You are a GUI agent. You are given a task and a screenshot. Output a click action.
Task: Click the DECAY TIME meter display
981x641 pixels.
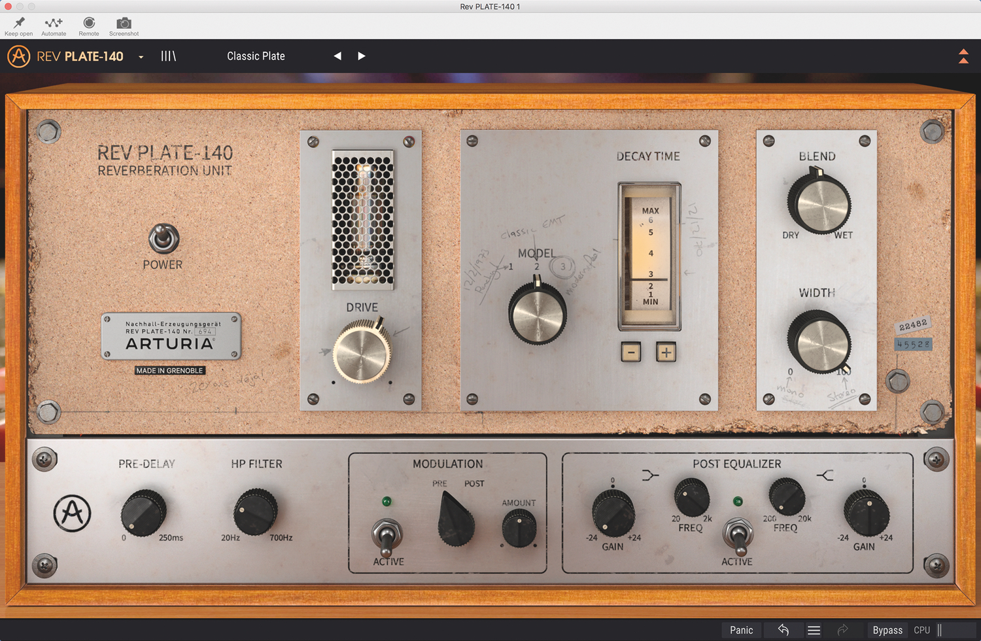tap(649, 256)
